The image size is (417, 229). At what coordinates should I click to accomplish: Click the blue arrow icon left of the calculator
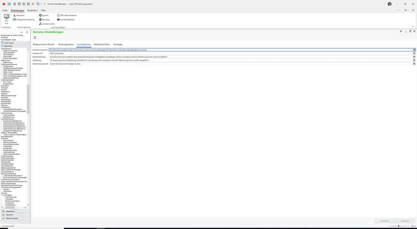(9, 4)
